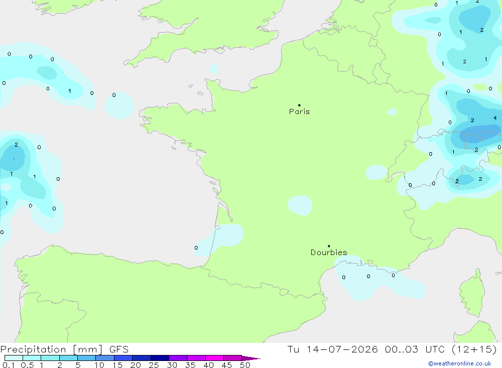Pick the 40–45 mm magenta legend swatch
The height and width of the screenshot is (368, 502).
tap(214, 358)
